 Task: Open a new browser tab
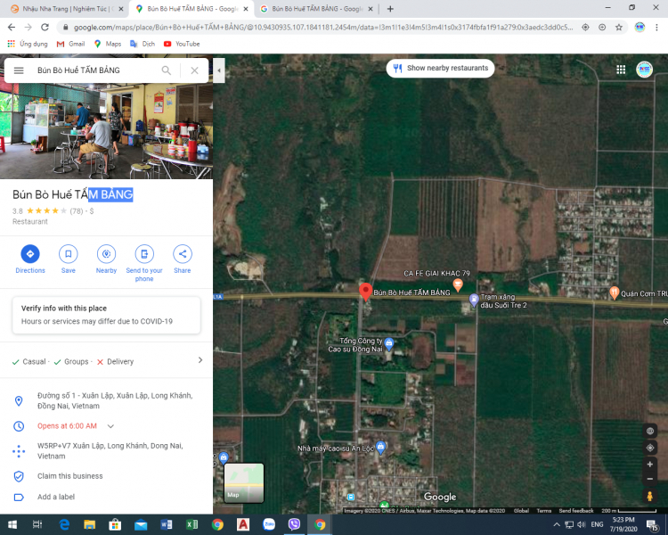click(390, 9)
